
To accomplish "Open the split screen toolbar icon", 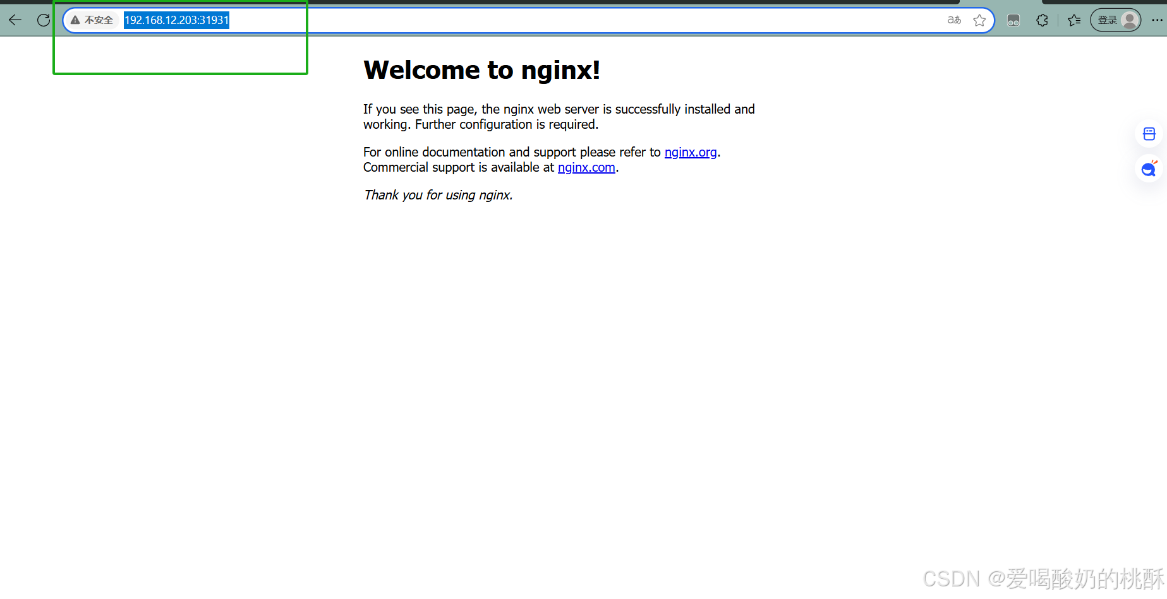I will pyautogui.click(x=1013, y=20).
